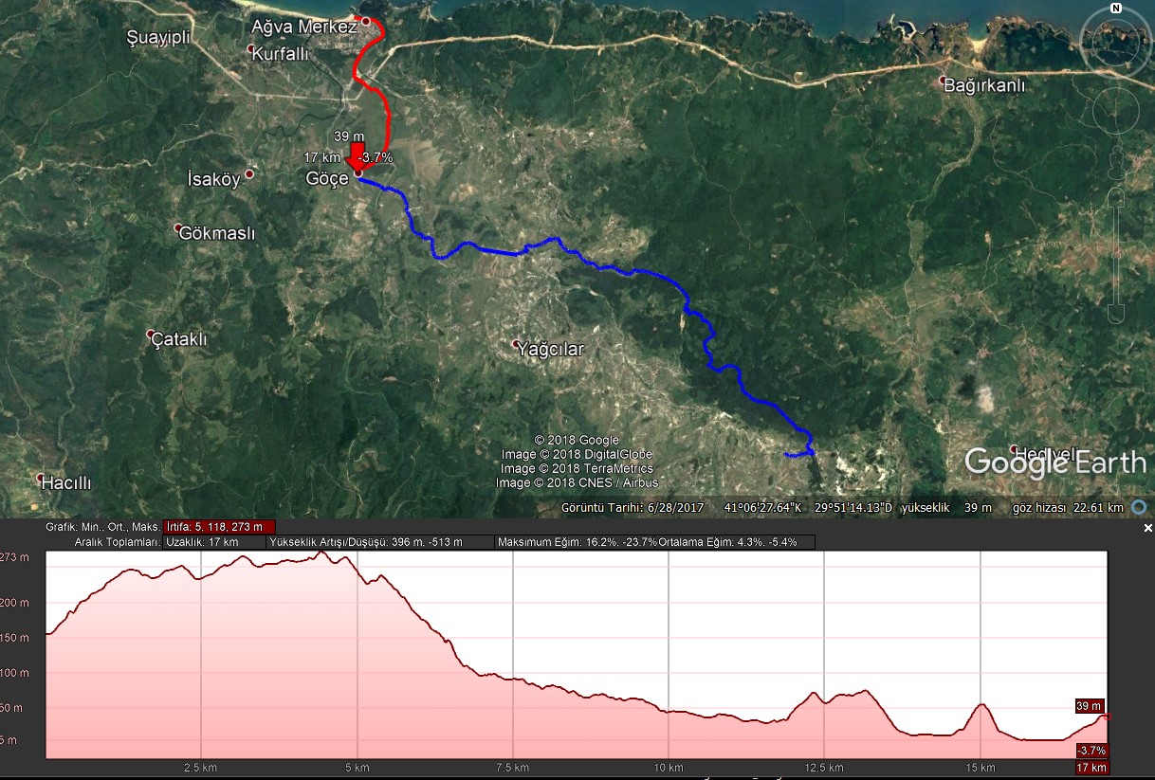Close the elevation profile panel

pyautogui.click(x=1147, y=528)
